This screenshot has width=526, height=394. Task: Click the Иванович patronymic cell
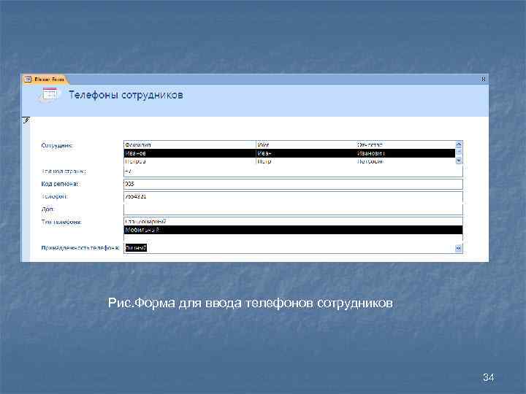tap(370, 153)
